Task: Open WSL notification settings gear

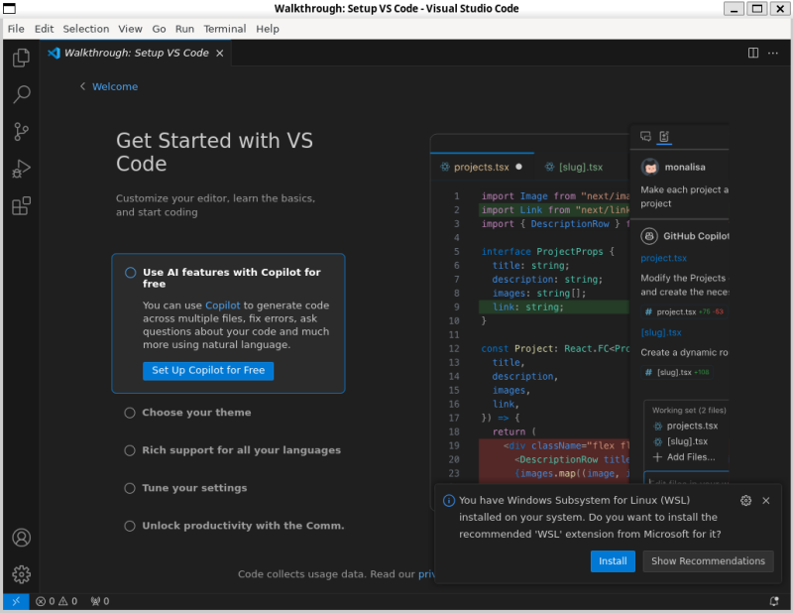Action: point(745,500)
